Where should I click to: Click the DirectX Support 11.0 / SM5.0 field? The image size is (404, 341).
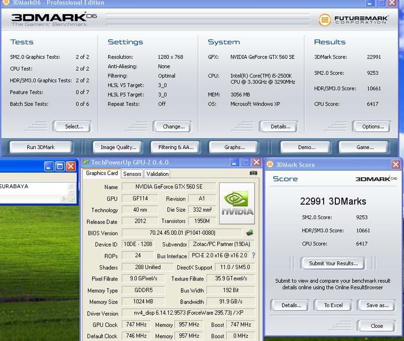(x=235, y=267)
